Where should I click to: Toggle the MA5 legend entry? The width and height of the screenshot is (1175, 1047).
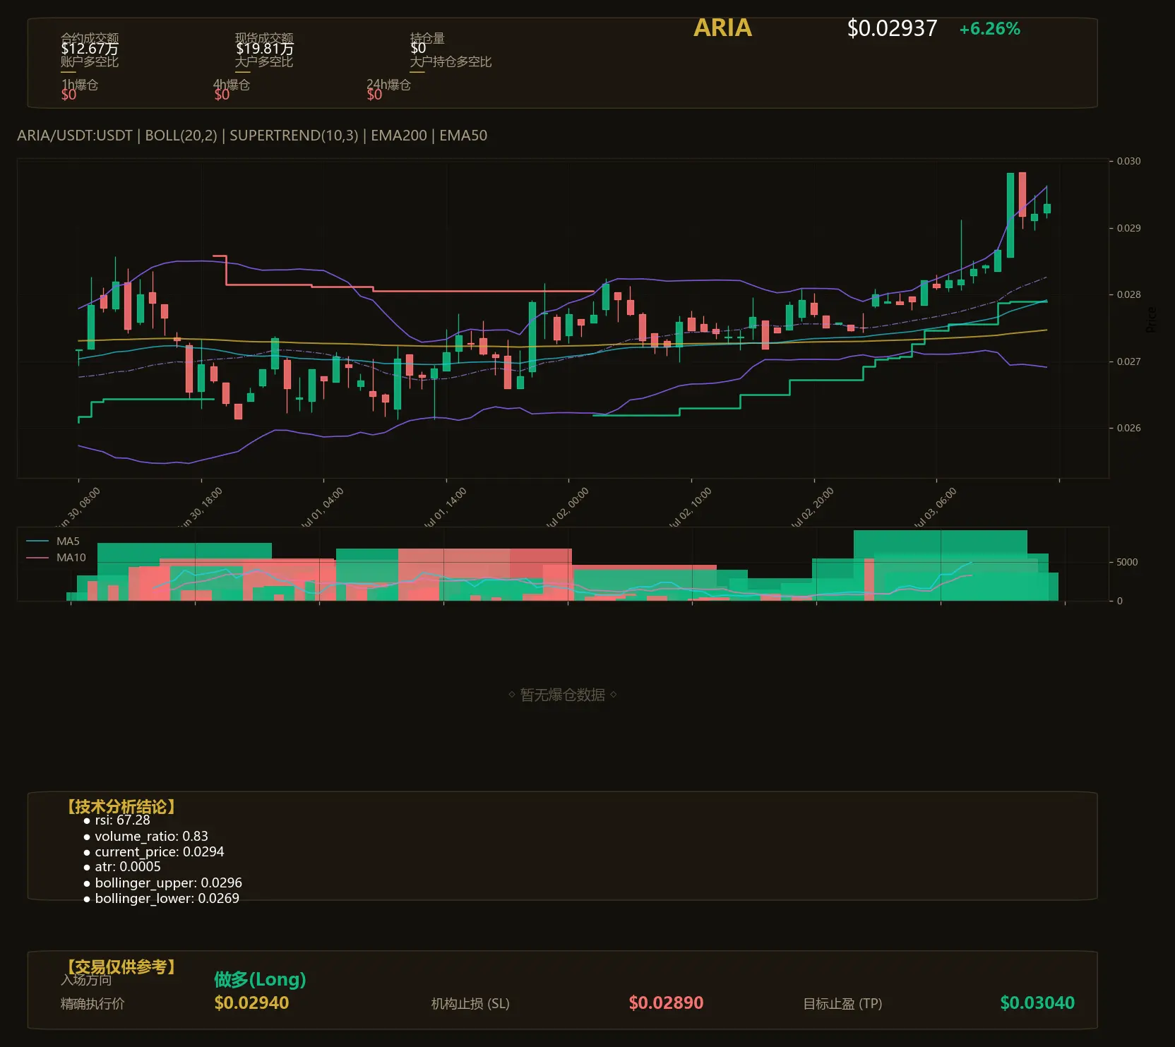[53, 542]
